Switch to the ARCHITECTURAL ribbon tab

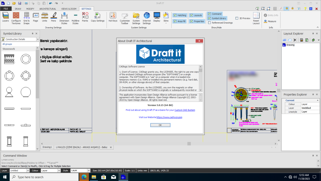click(x=48, y=9)
